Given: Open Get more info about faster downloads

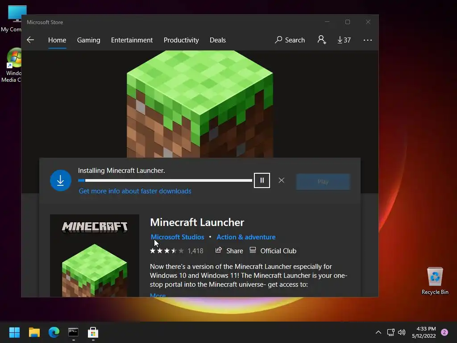Looking at the screenshot, I should [x=135, y=191].
